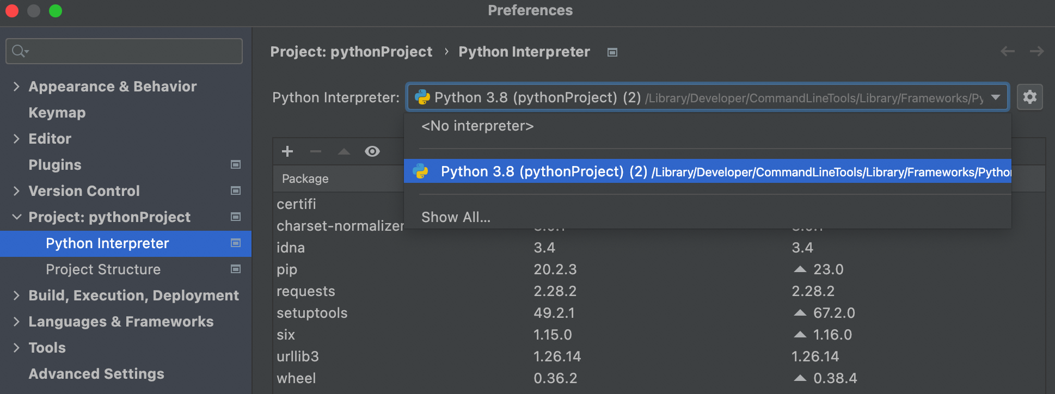
Task: Click the upgrade package up-arrow icon
Action: point(344,151)
